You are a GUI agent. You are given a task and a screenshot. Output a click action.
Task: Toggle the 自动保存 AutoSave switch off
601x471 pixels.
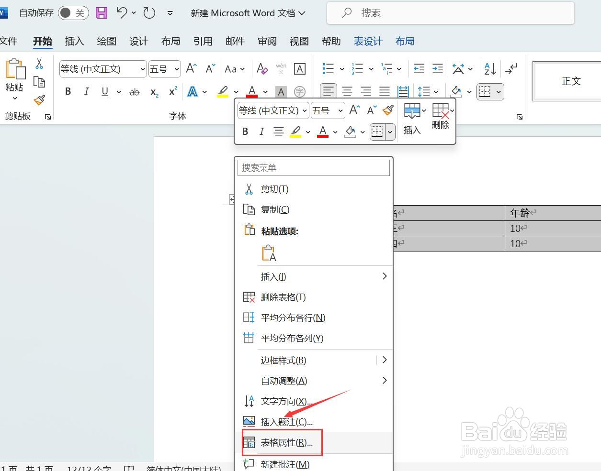[73, 13]
